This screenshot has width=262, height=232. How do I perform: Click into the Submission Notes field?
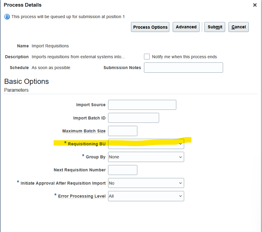(183, 68)
